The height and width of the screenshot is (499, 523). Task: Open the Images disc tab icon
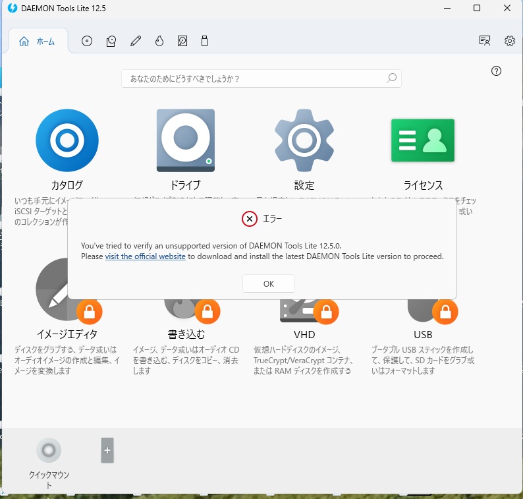(x=87, y=41)
